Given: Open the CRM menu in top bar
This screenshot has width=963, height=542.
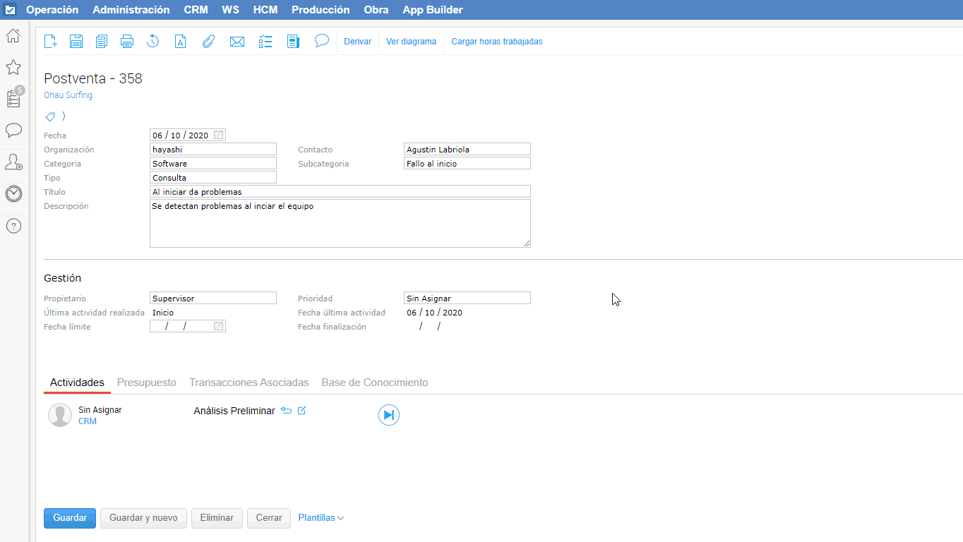Looking at the screenshot, I should pyautogui.click(x=196, y=10).
